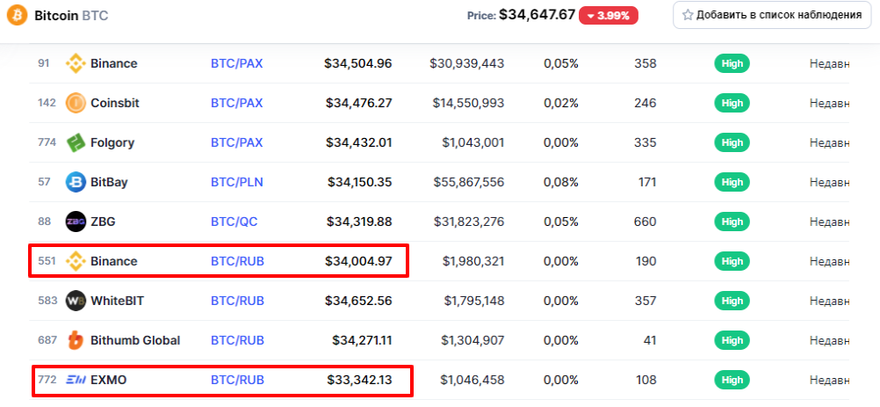Click the volume $55,867,556
This screenshot has width=880, height=407.
click(469, 182)
